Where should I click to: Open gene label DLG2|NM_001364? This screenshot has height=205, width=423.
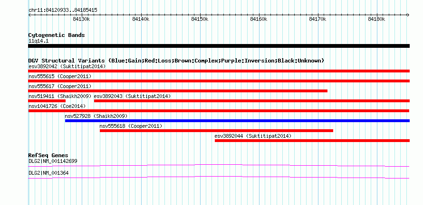tap(48, 173)
